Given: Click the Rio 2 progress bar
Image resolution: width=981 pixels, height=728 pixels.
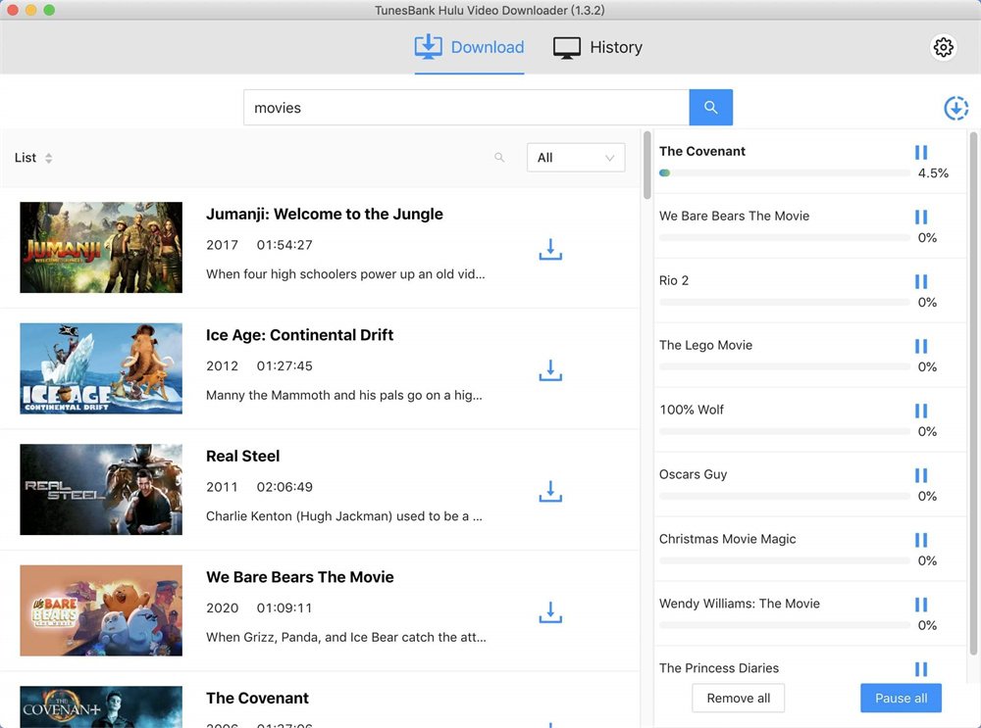Looking at the screenshot, I should pos(785,302).
